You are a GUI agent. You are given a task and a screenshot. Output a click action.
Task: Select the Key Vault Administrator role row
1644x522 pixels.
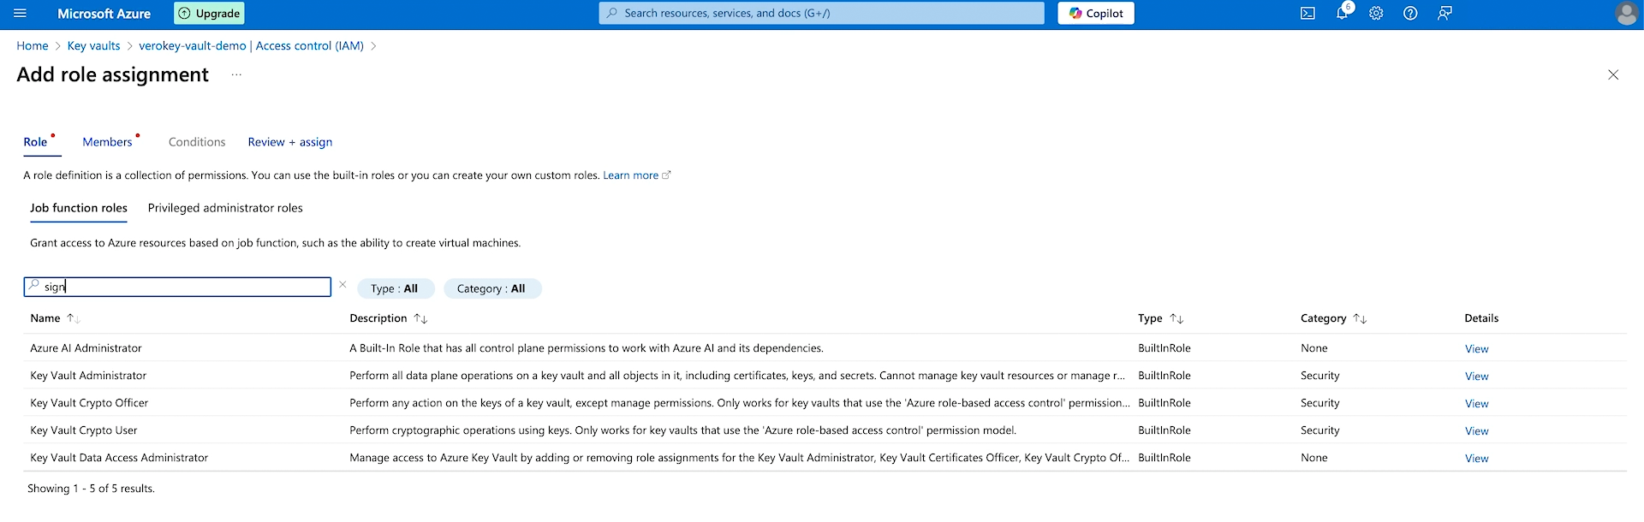89,376
